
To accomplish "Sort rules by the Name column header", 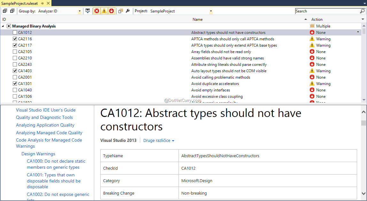I will click(x=197, y=19).
